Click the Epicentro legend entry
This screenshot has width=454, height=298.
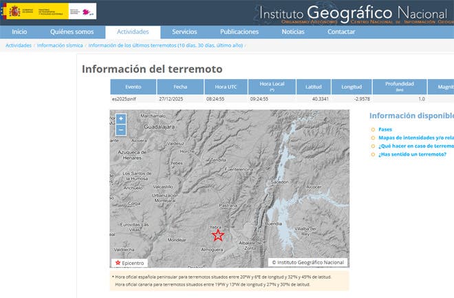[130, 263]
